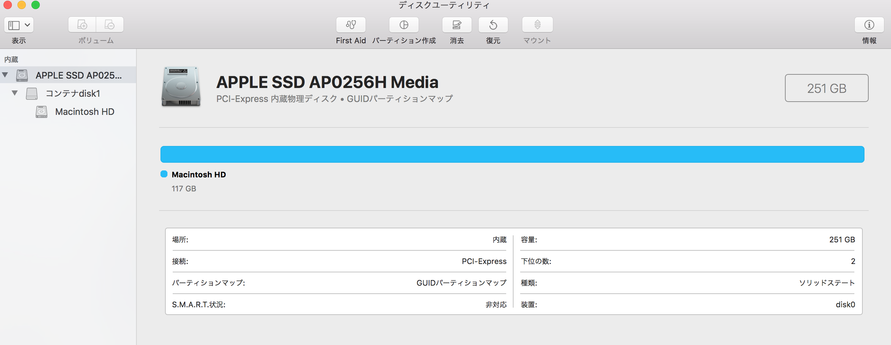Collapse the APPLE SSD disclosure triangle
Viewport: 891px width, 345px height.
point(5,75)
